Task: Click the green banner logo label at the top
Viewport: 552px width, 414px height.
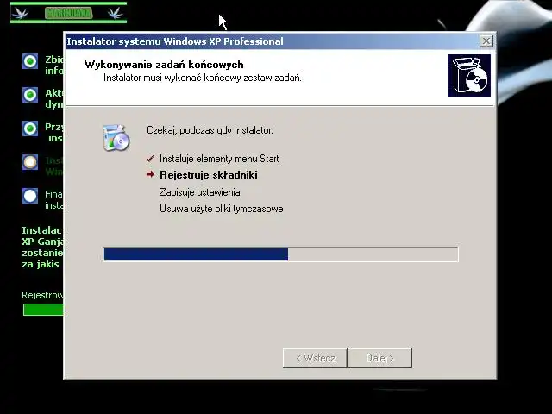Action: pos(69,14)
